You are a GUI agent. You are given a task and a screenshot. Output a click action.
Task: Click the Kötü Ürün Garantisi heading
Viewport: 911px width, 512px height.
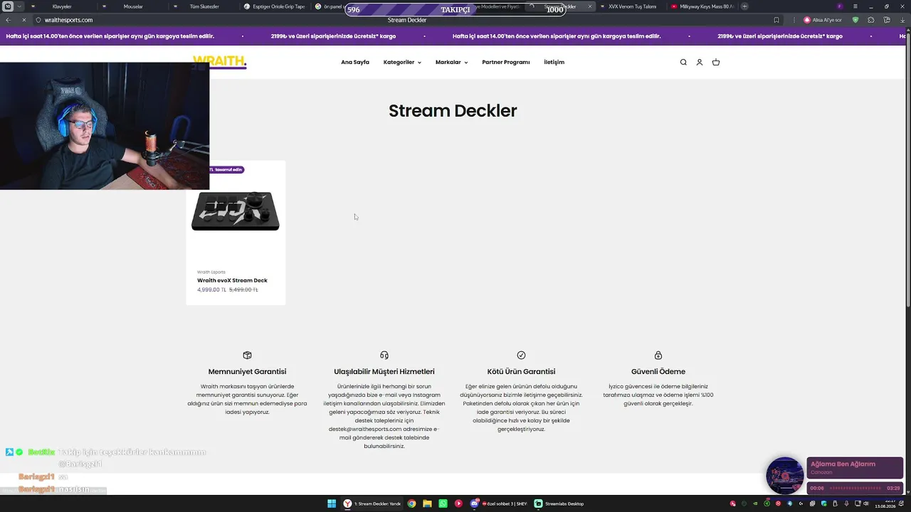click(x=521, y=371)
